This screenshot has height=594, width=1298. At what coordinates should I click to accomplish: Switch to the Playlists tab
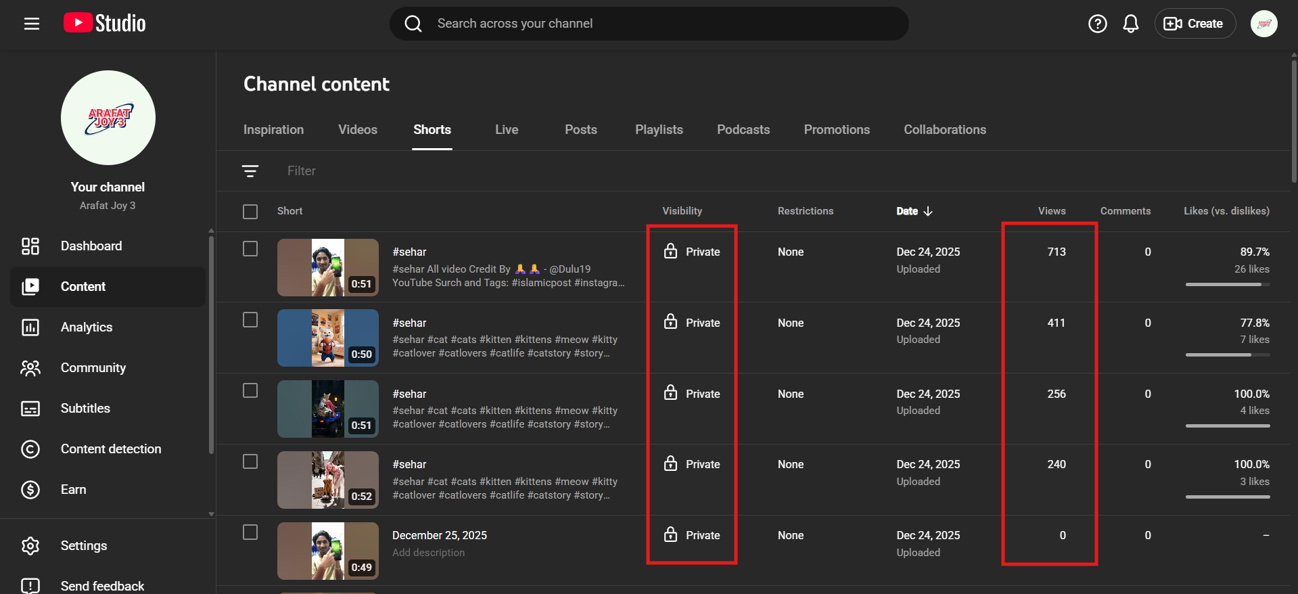pyautogui.click(x=658, y=130)
